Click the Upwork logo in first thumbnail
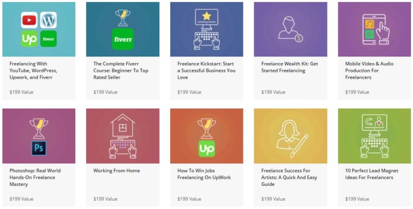Viewport: 413px width, 209px height. click(29, 39)
